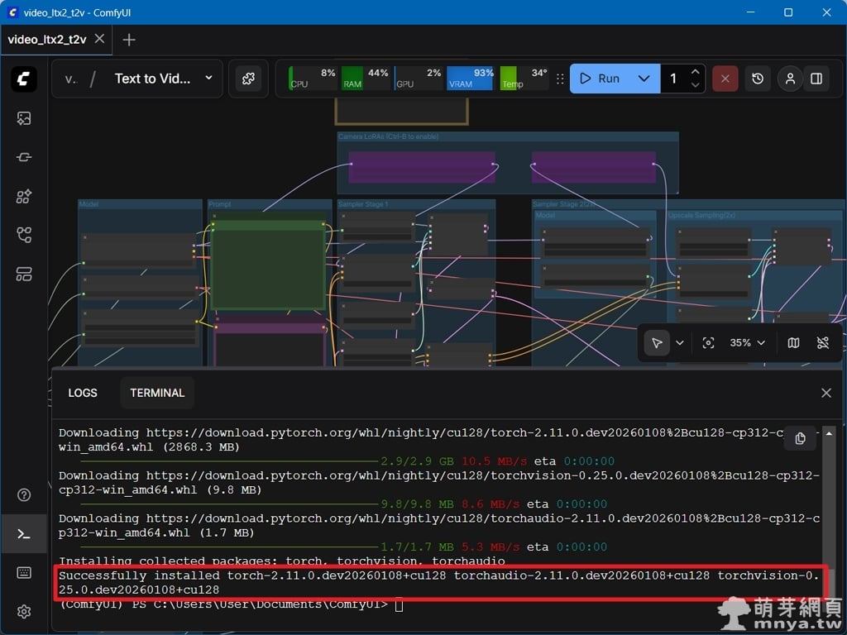Switch to the LOGS tab
Screen dimensions: 847x635
pos(83,393)
